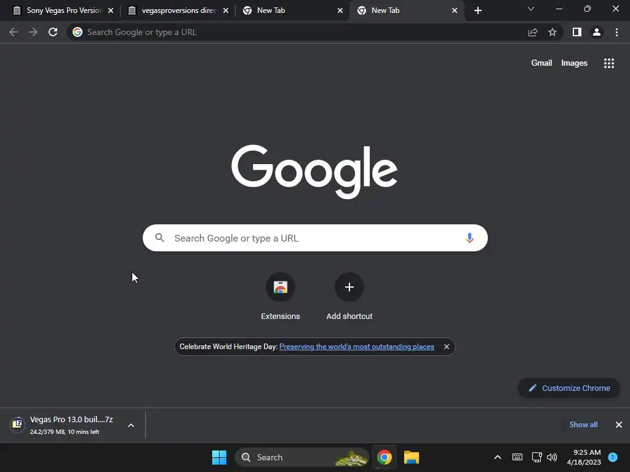Open the Google apps grid

[609, 63]
